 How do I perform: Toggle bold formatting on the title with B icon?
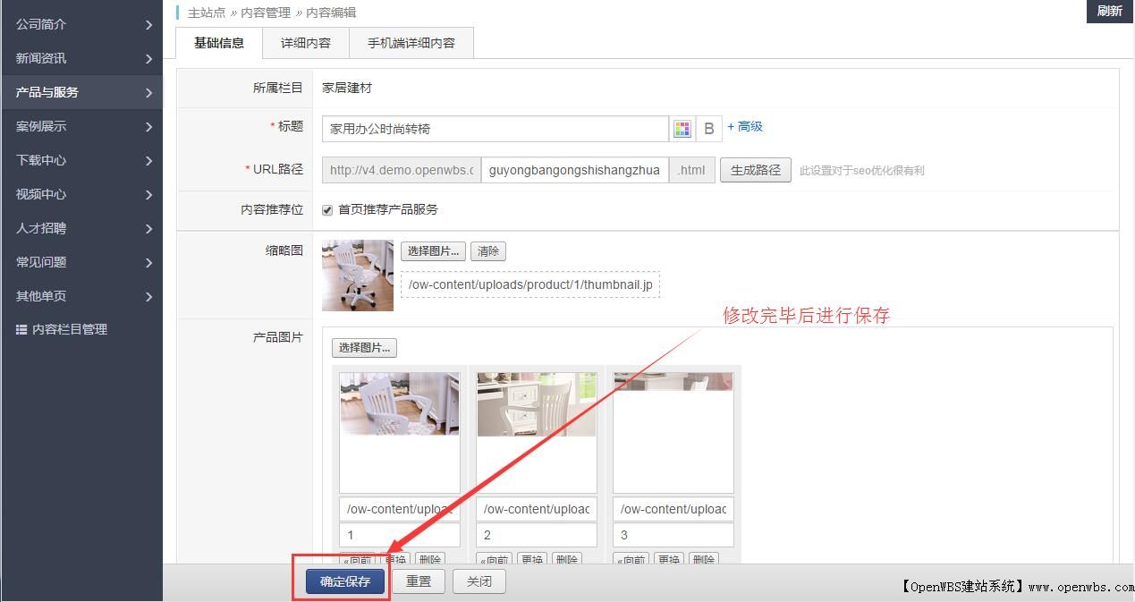(707, 128)
